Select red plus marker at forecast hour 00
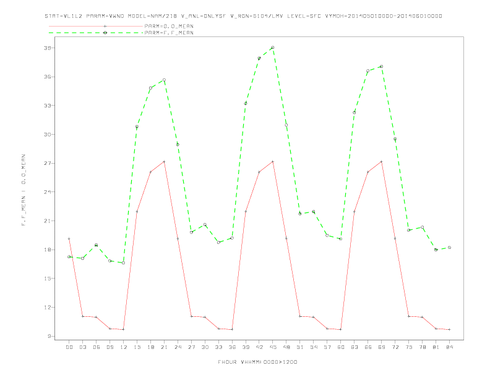 (x=69, y=239)
